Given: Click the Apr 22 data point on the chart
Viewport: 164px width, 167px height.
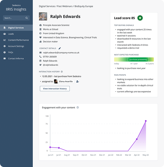Looking at the screenshot, I should pos(137,139).
